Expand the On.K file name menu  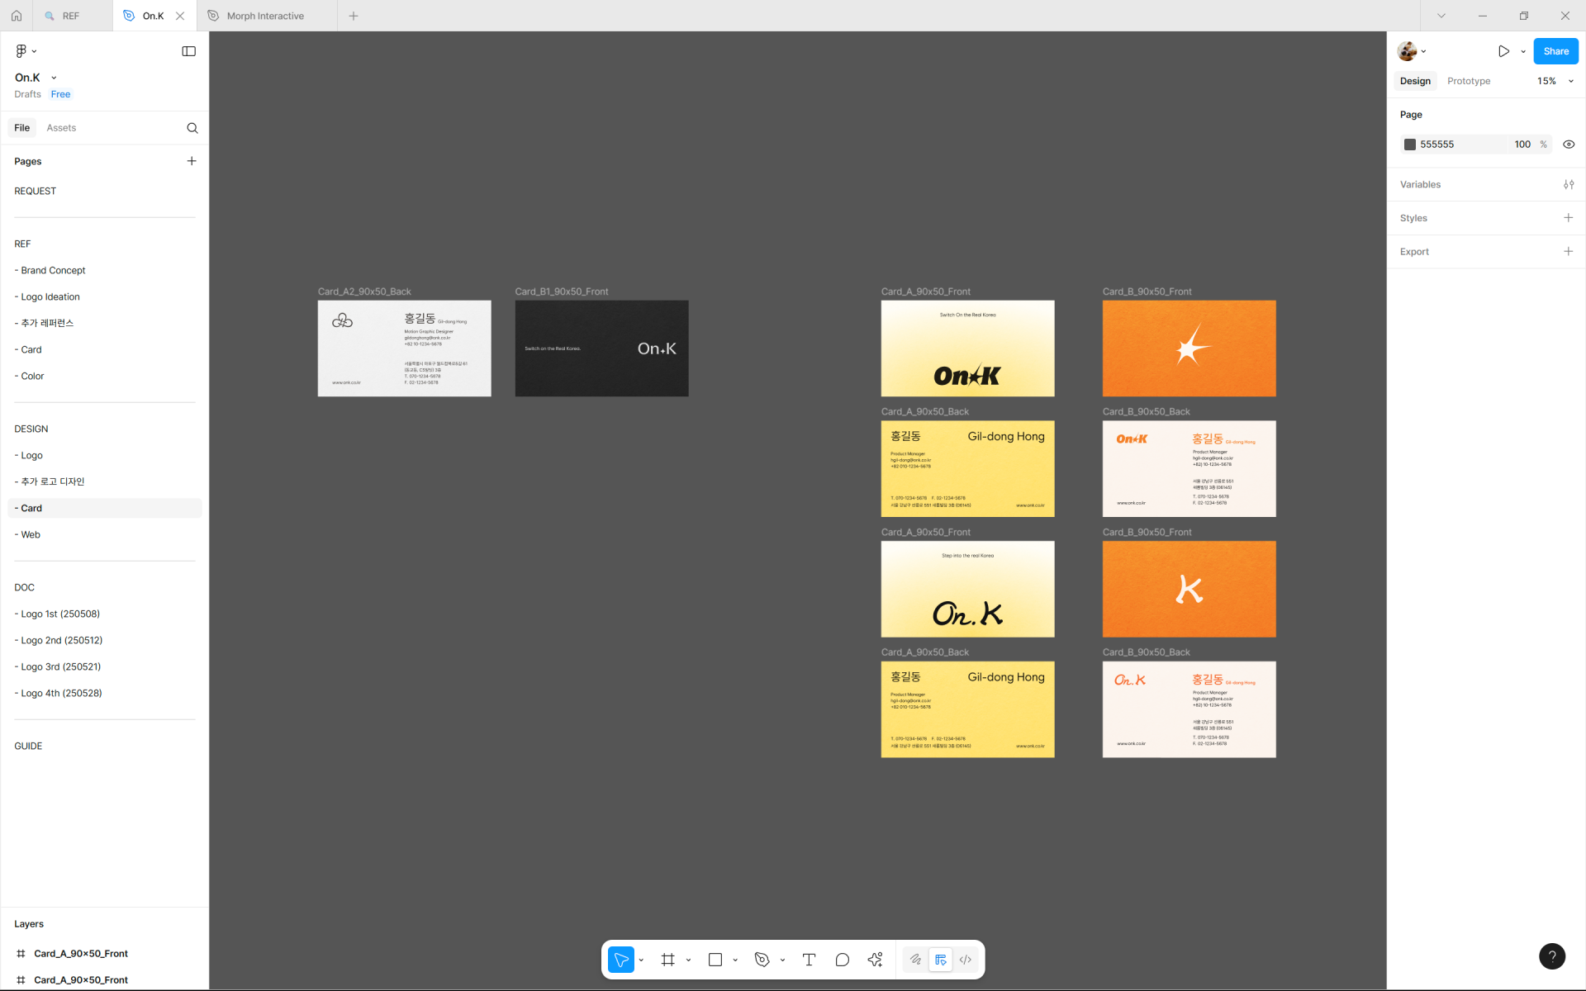[54, 78]
